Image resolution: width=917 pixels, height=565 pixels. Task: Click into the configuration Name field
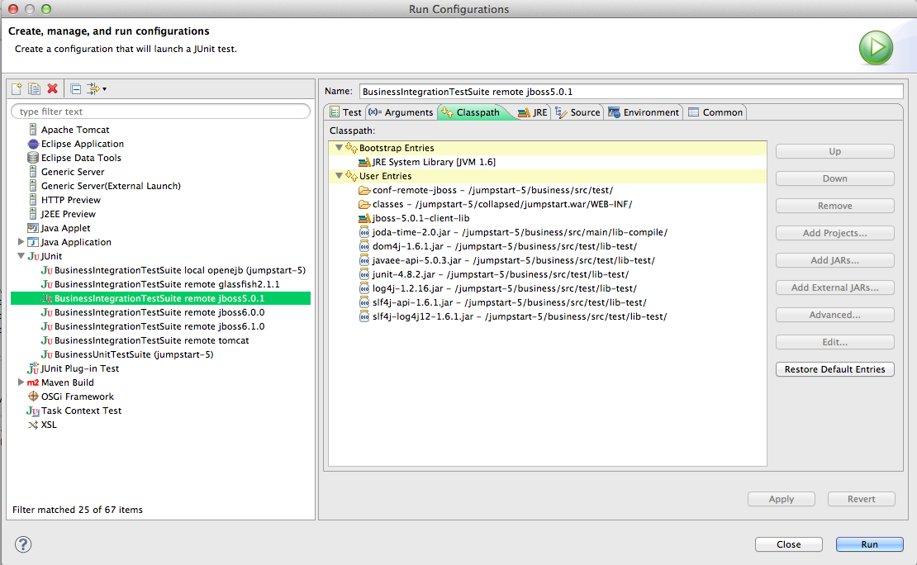point(632,92)
